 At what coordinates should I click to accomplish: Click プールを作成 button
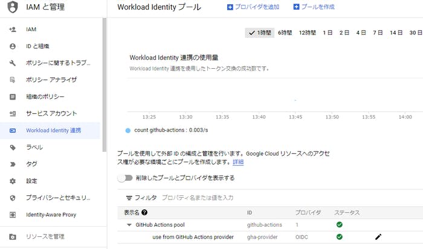click(314, 7)
